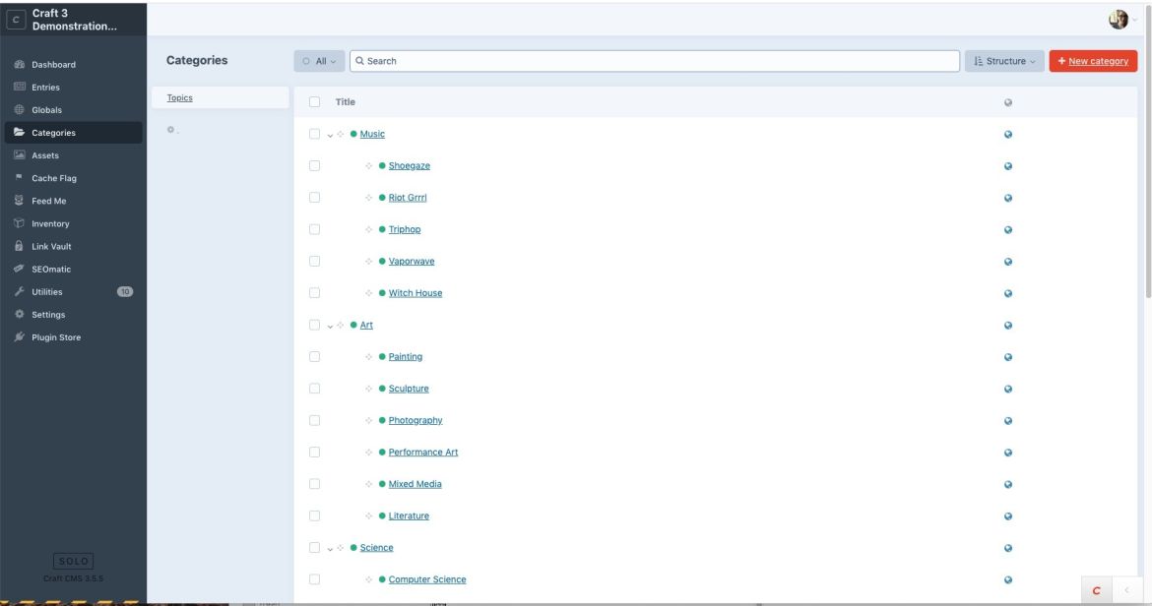Open the Vaporwave category link

[x=413, y=260]
